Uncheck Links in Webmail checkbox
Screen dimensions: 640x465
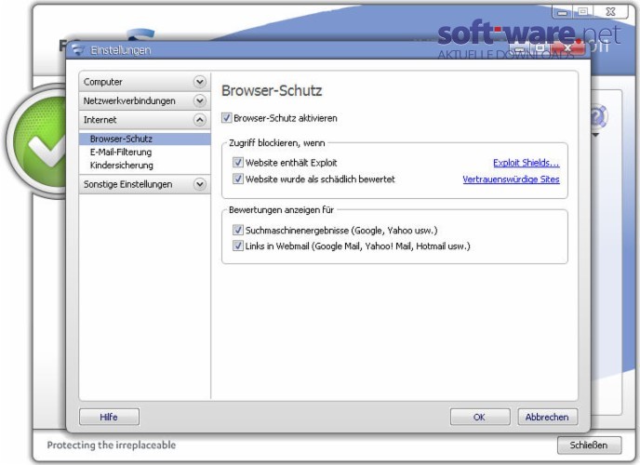[238, 246]
